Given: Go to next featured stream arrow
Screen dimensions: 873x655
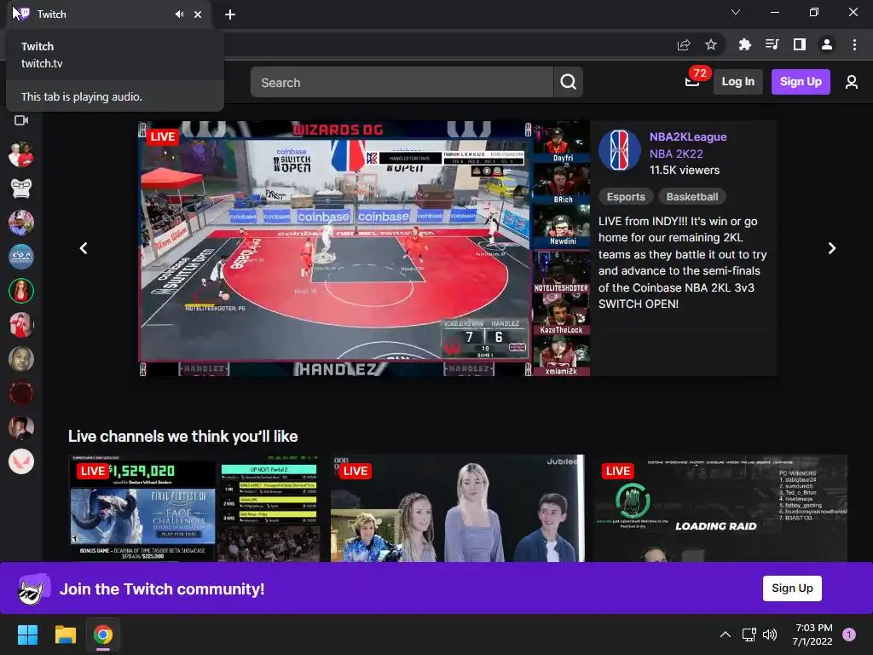Looking at the screenshot, I should pyautogui.click(x=832, y=248).
